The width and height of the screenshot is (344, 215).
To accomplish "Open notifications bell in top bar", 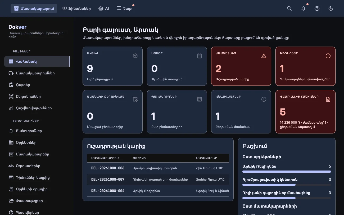I will 303,8.
